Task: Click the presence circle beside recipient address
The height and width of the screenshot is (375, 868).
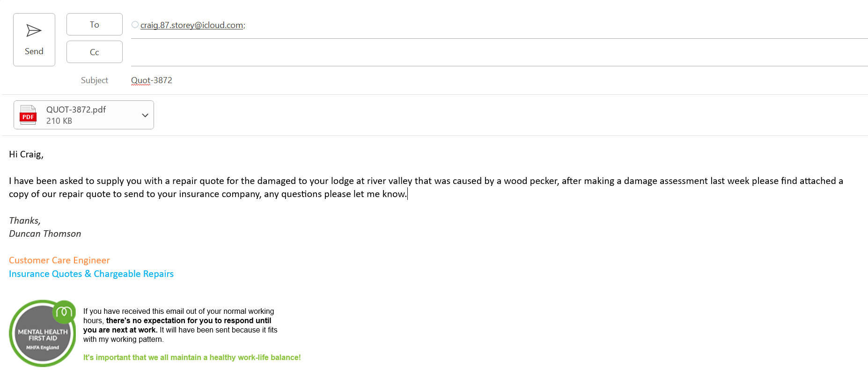Action: coord(135,25)
